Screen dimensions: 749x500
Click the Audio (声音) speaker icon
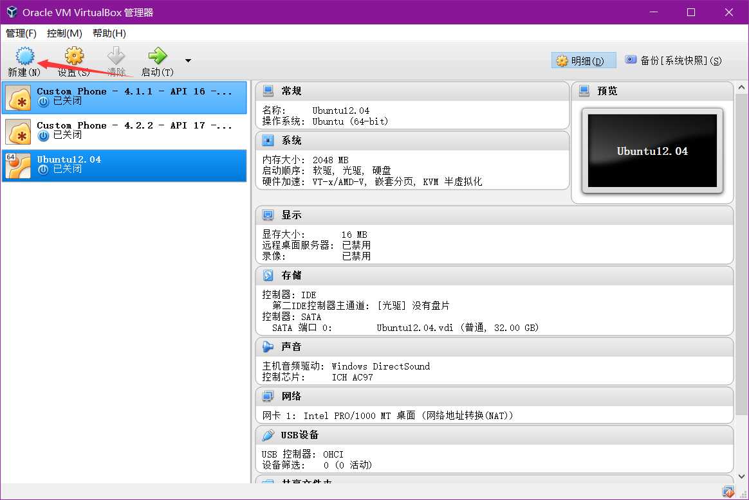tap(268, 347)
